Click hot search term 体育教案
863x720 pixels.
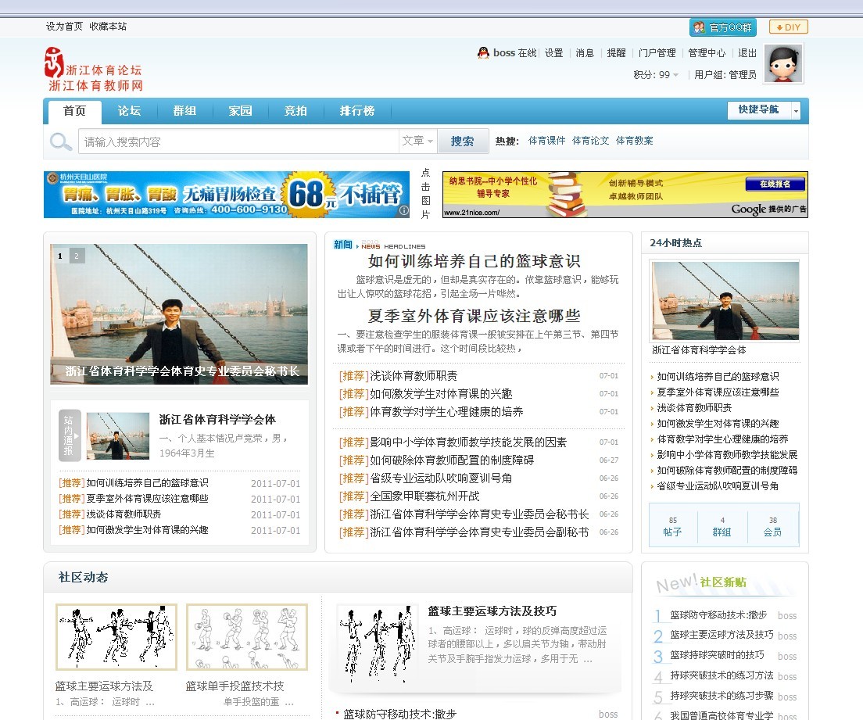[x=635, y=141]
